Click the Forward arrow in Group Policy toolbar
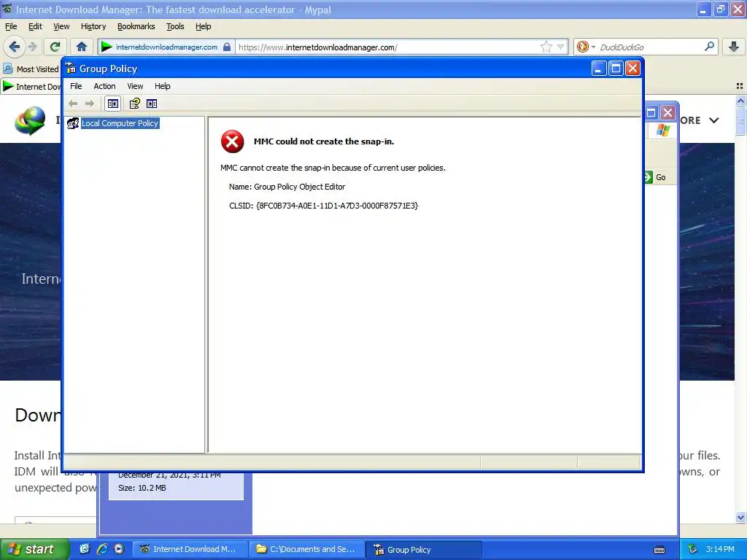This screenshot has width=747, height=560. pos(90,104)
